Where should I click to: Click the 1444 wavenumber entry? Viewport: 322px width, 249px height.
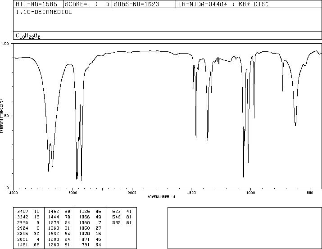54,217
